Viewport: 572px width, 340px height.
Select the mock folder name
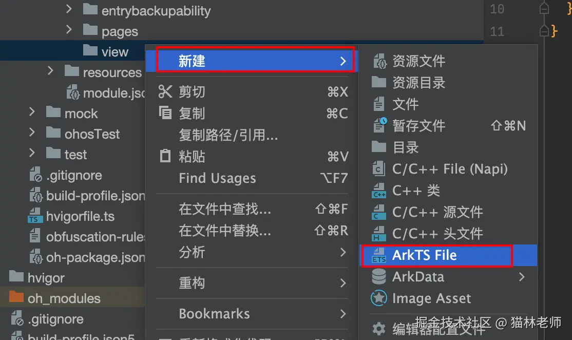(x=81, y=114)
